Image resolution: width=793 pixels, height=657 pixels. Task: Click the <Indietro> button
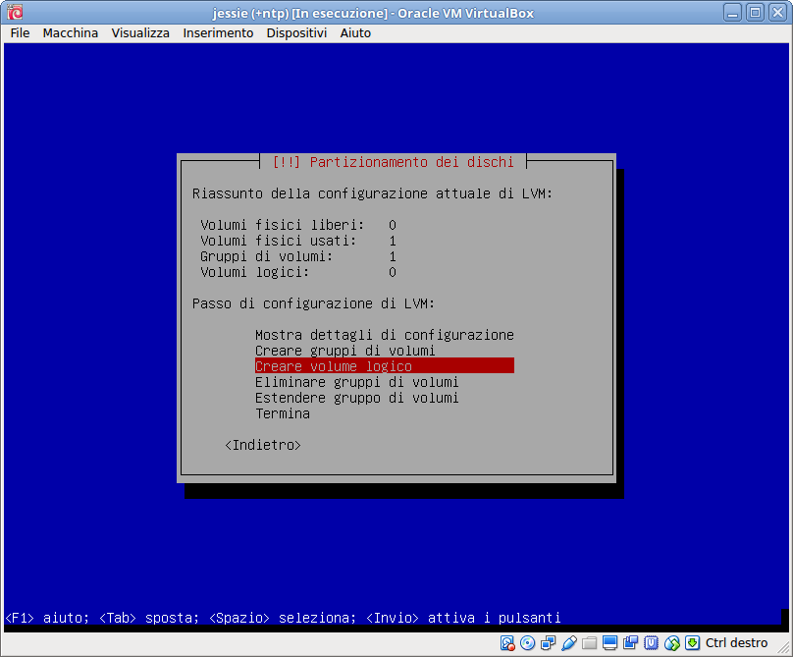262,445
